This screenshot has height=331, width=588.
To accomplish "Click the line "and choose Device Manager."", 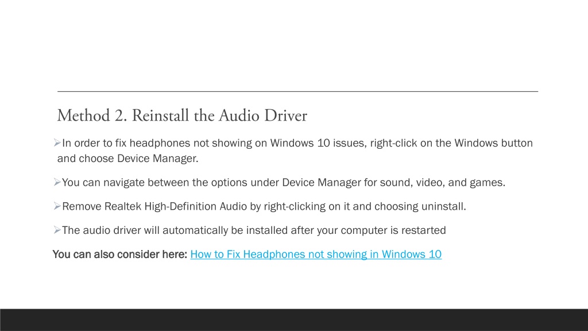I will (128, 159).
